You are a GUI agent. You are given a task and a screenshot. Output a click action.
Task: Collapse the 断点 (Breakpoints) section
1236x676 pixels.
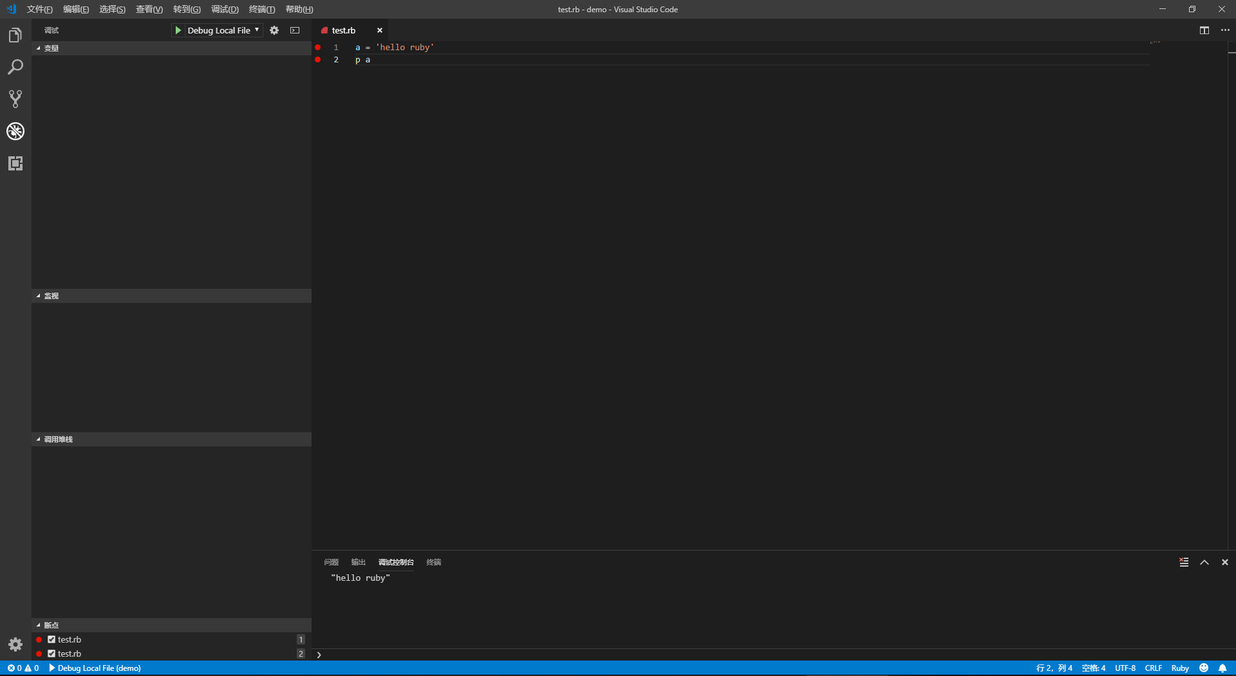click(x=172, y=625)
